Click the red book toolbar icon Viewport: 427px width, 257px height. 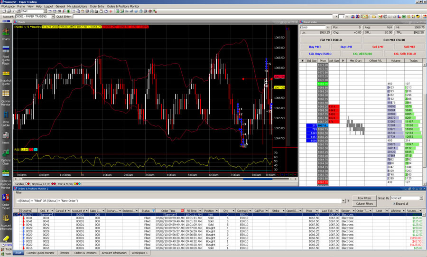150,11
